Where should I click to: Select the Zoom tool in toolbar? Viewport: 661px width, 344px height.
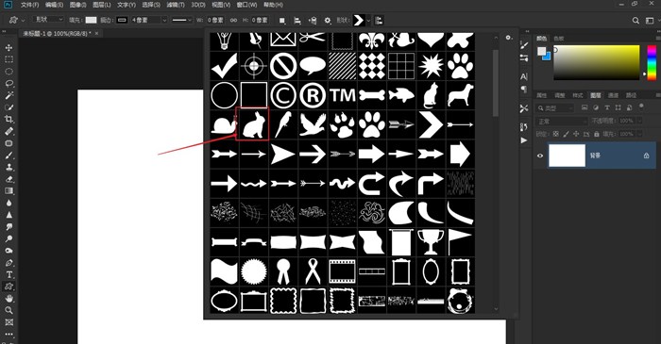(8, 310)
